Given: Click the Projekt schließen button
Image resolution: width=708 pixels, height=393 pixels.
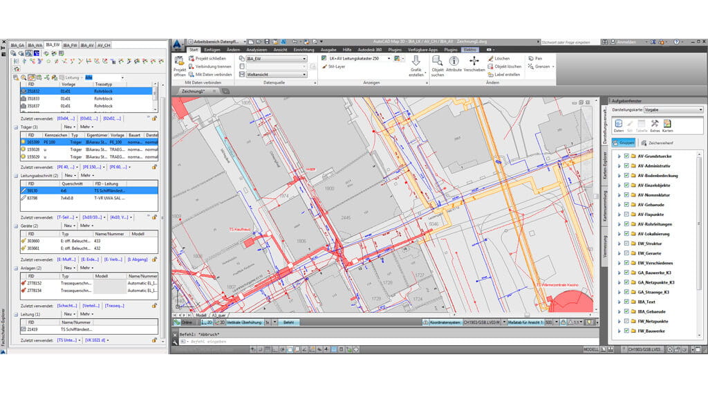Looking at the screenshot, I should point(209,59).
